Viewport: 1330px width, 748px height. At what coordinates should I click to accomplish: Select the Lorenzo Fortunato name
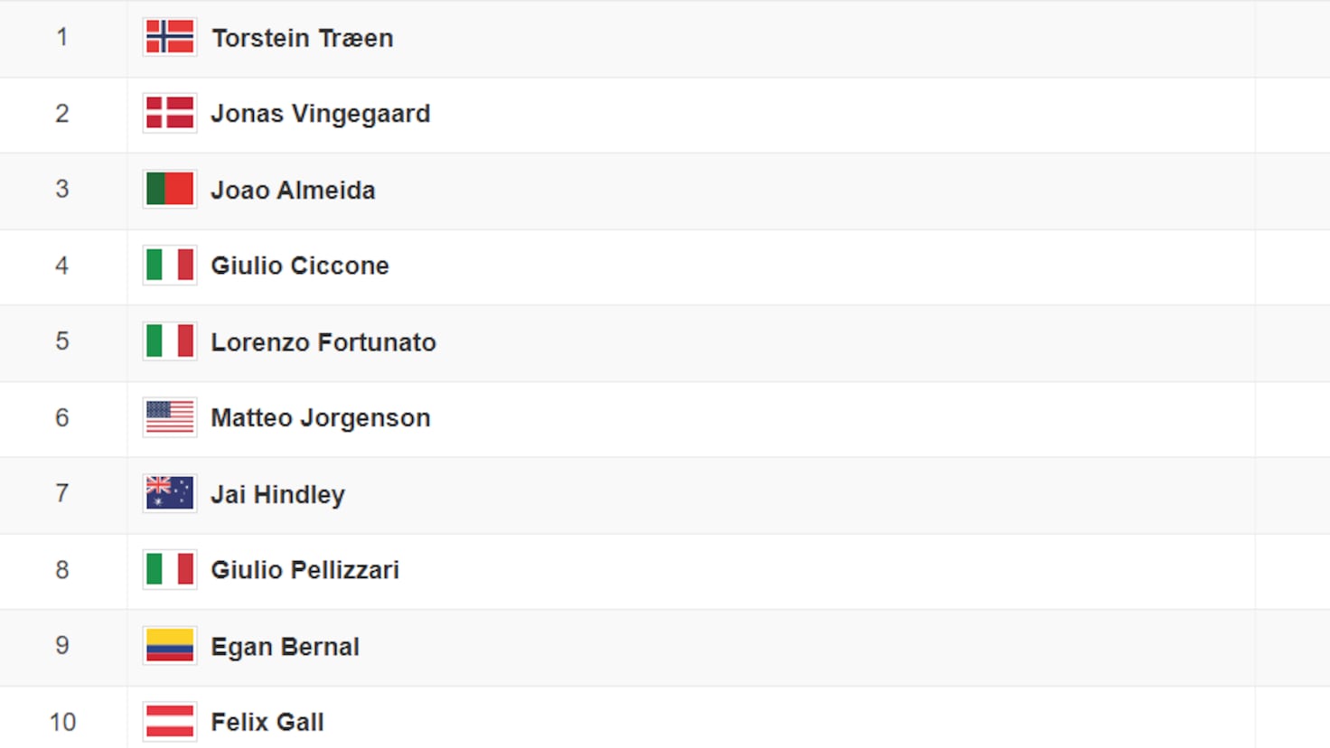(x=323, y=342)
